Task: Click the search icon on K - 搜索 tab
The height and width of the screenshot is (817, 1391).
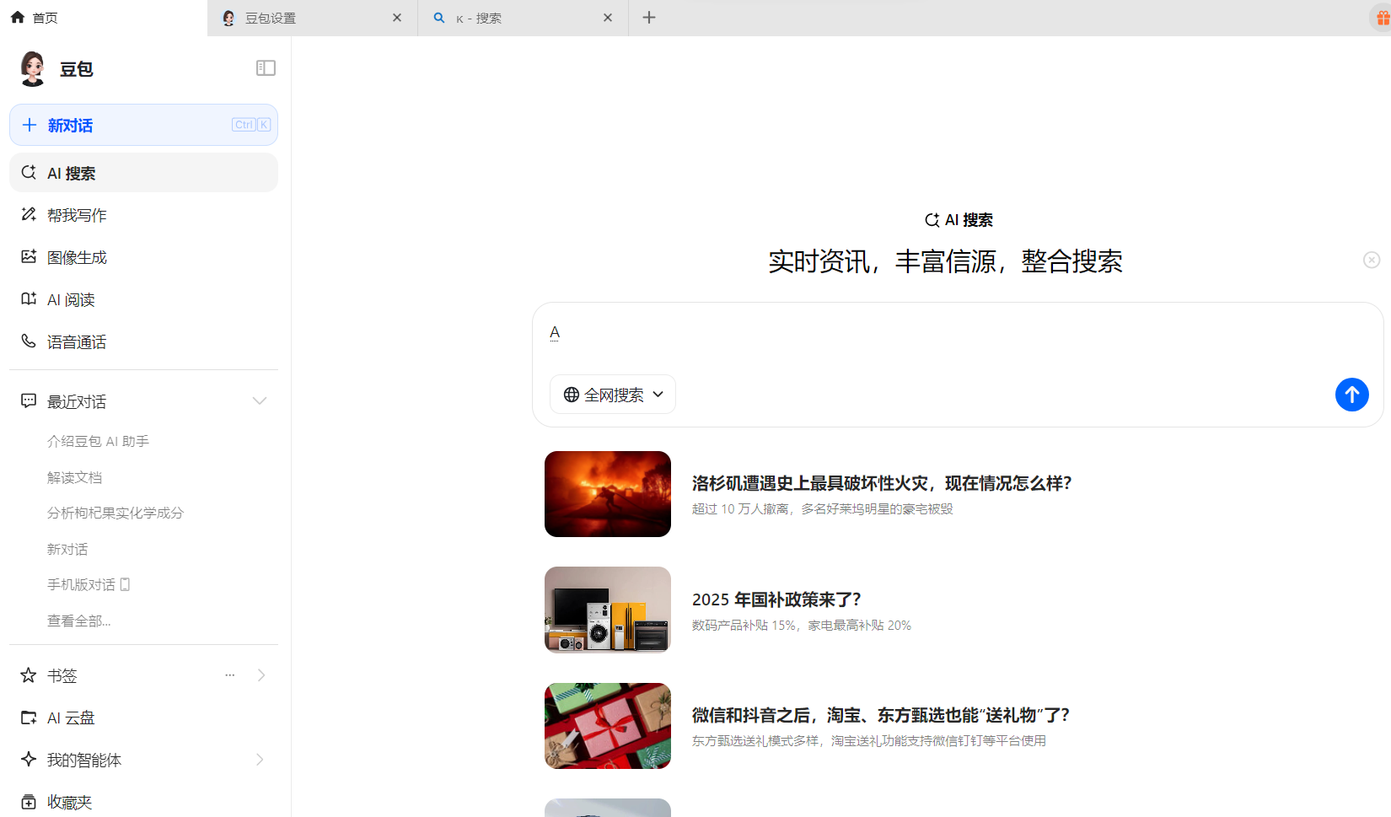Action: tap(439, 17)
